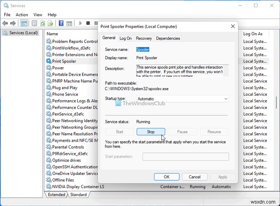The height and width of the screenshot is (206, 280).
Task: Click the gear icon beside Phone Service
Action: (48, 94)
